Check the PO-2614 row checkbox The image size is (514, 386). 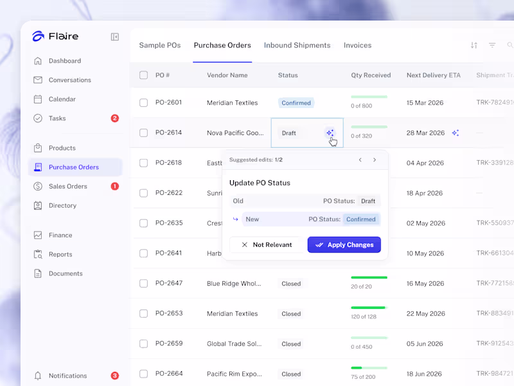(x=143, y=133)
